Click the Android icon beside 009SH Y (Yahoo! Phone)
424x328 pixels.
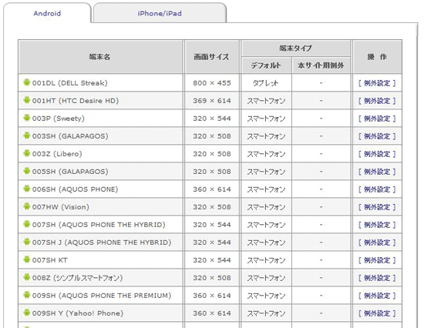pyautogui.click(x=26, y=313)
